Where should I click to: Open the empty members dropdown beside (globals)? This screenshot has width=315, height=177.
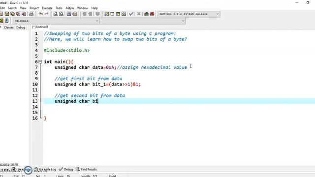(x=142, y=21)
